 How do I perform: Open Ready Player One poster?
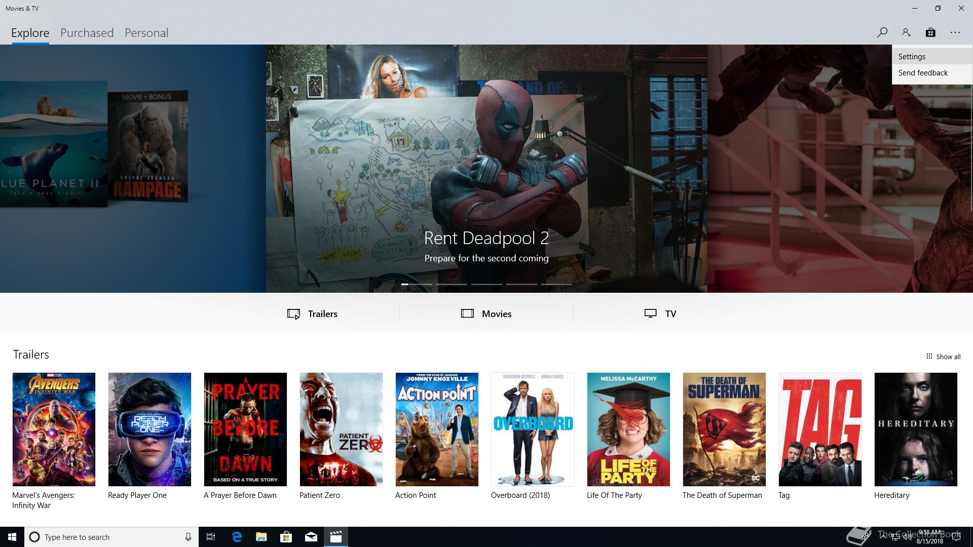(x=149, y=429)
